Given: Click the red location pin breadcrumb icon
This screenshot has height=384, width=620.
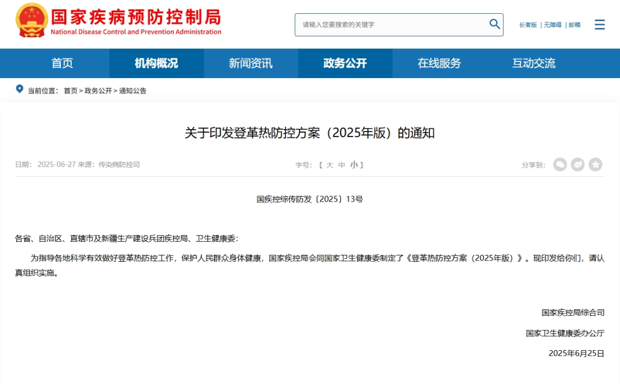Looking at the screenshot, I should pos(19,90).
